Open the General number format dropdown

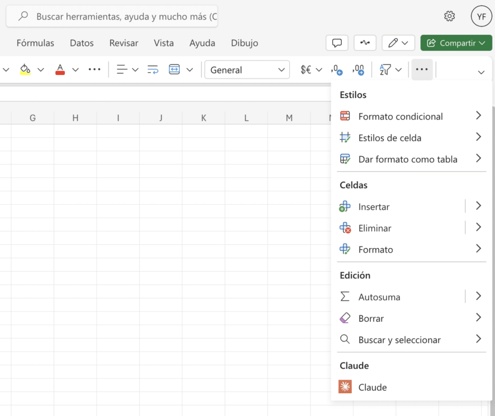pyautogui.click(x=247, y=69)
